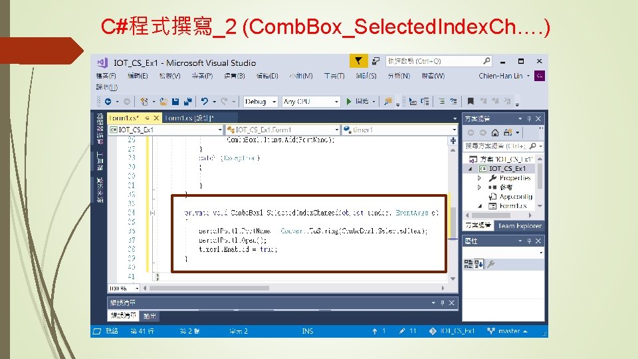The width and height of the screenshot is (638, 359).
Task: Click the Save floppy disk icon
Action: point(175,101)
